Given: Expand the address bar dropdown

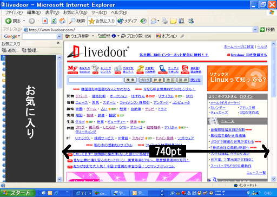Looking at the screenshot, I should click(x=255, y=30).
